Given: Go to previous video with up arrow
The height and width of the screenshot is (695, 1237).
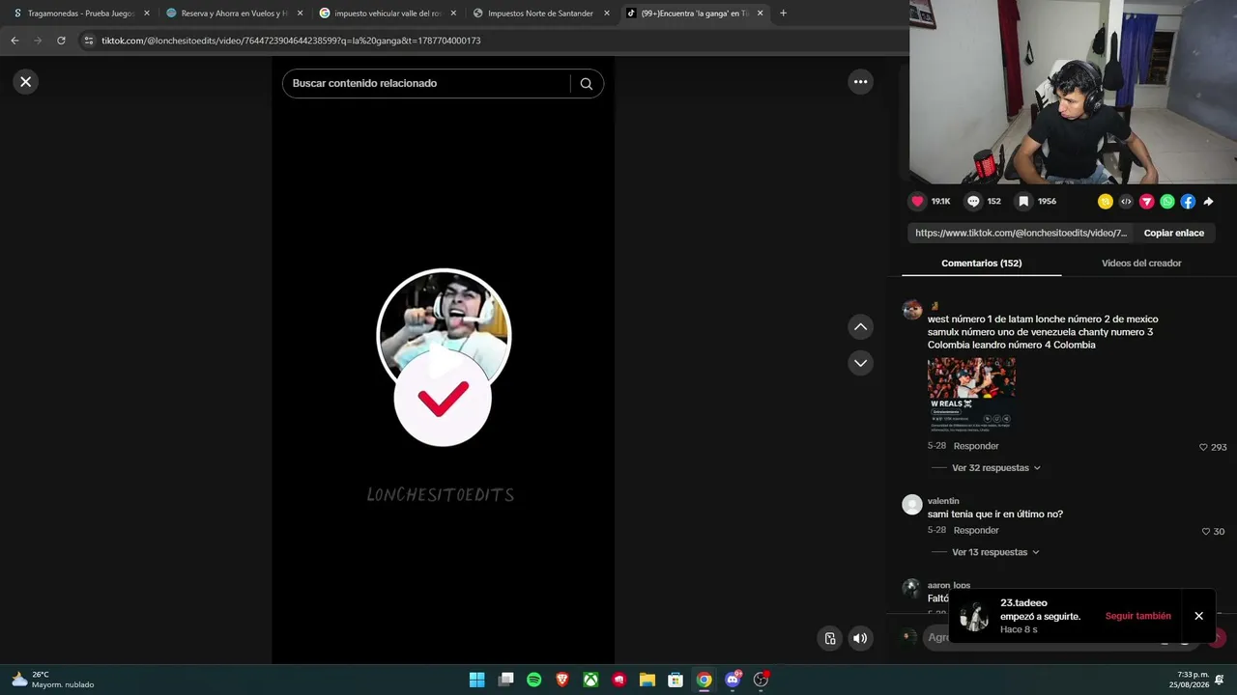Looking at the screenshot, I should coord(860,327).
